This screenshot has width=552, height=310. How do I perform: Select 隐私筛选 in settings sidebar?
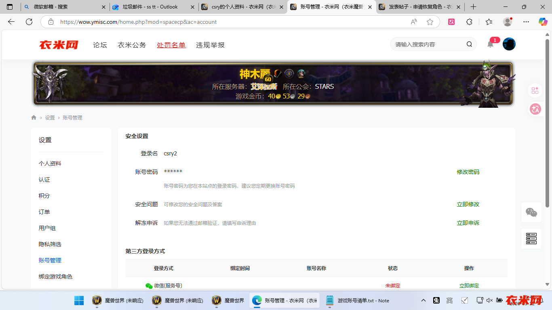(x=50, y=244)
